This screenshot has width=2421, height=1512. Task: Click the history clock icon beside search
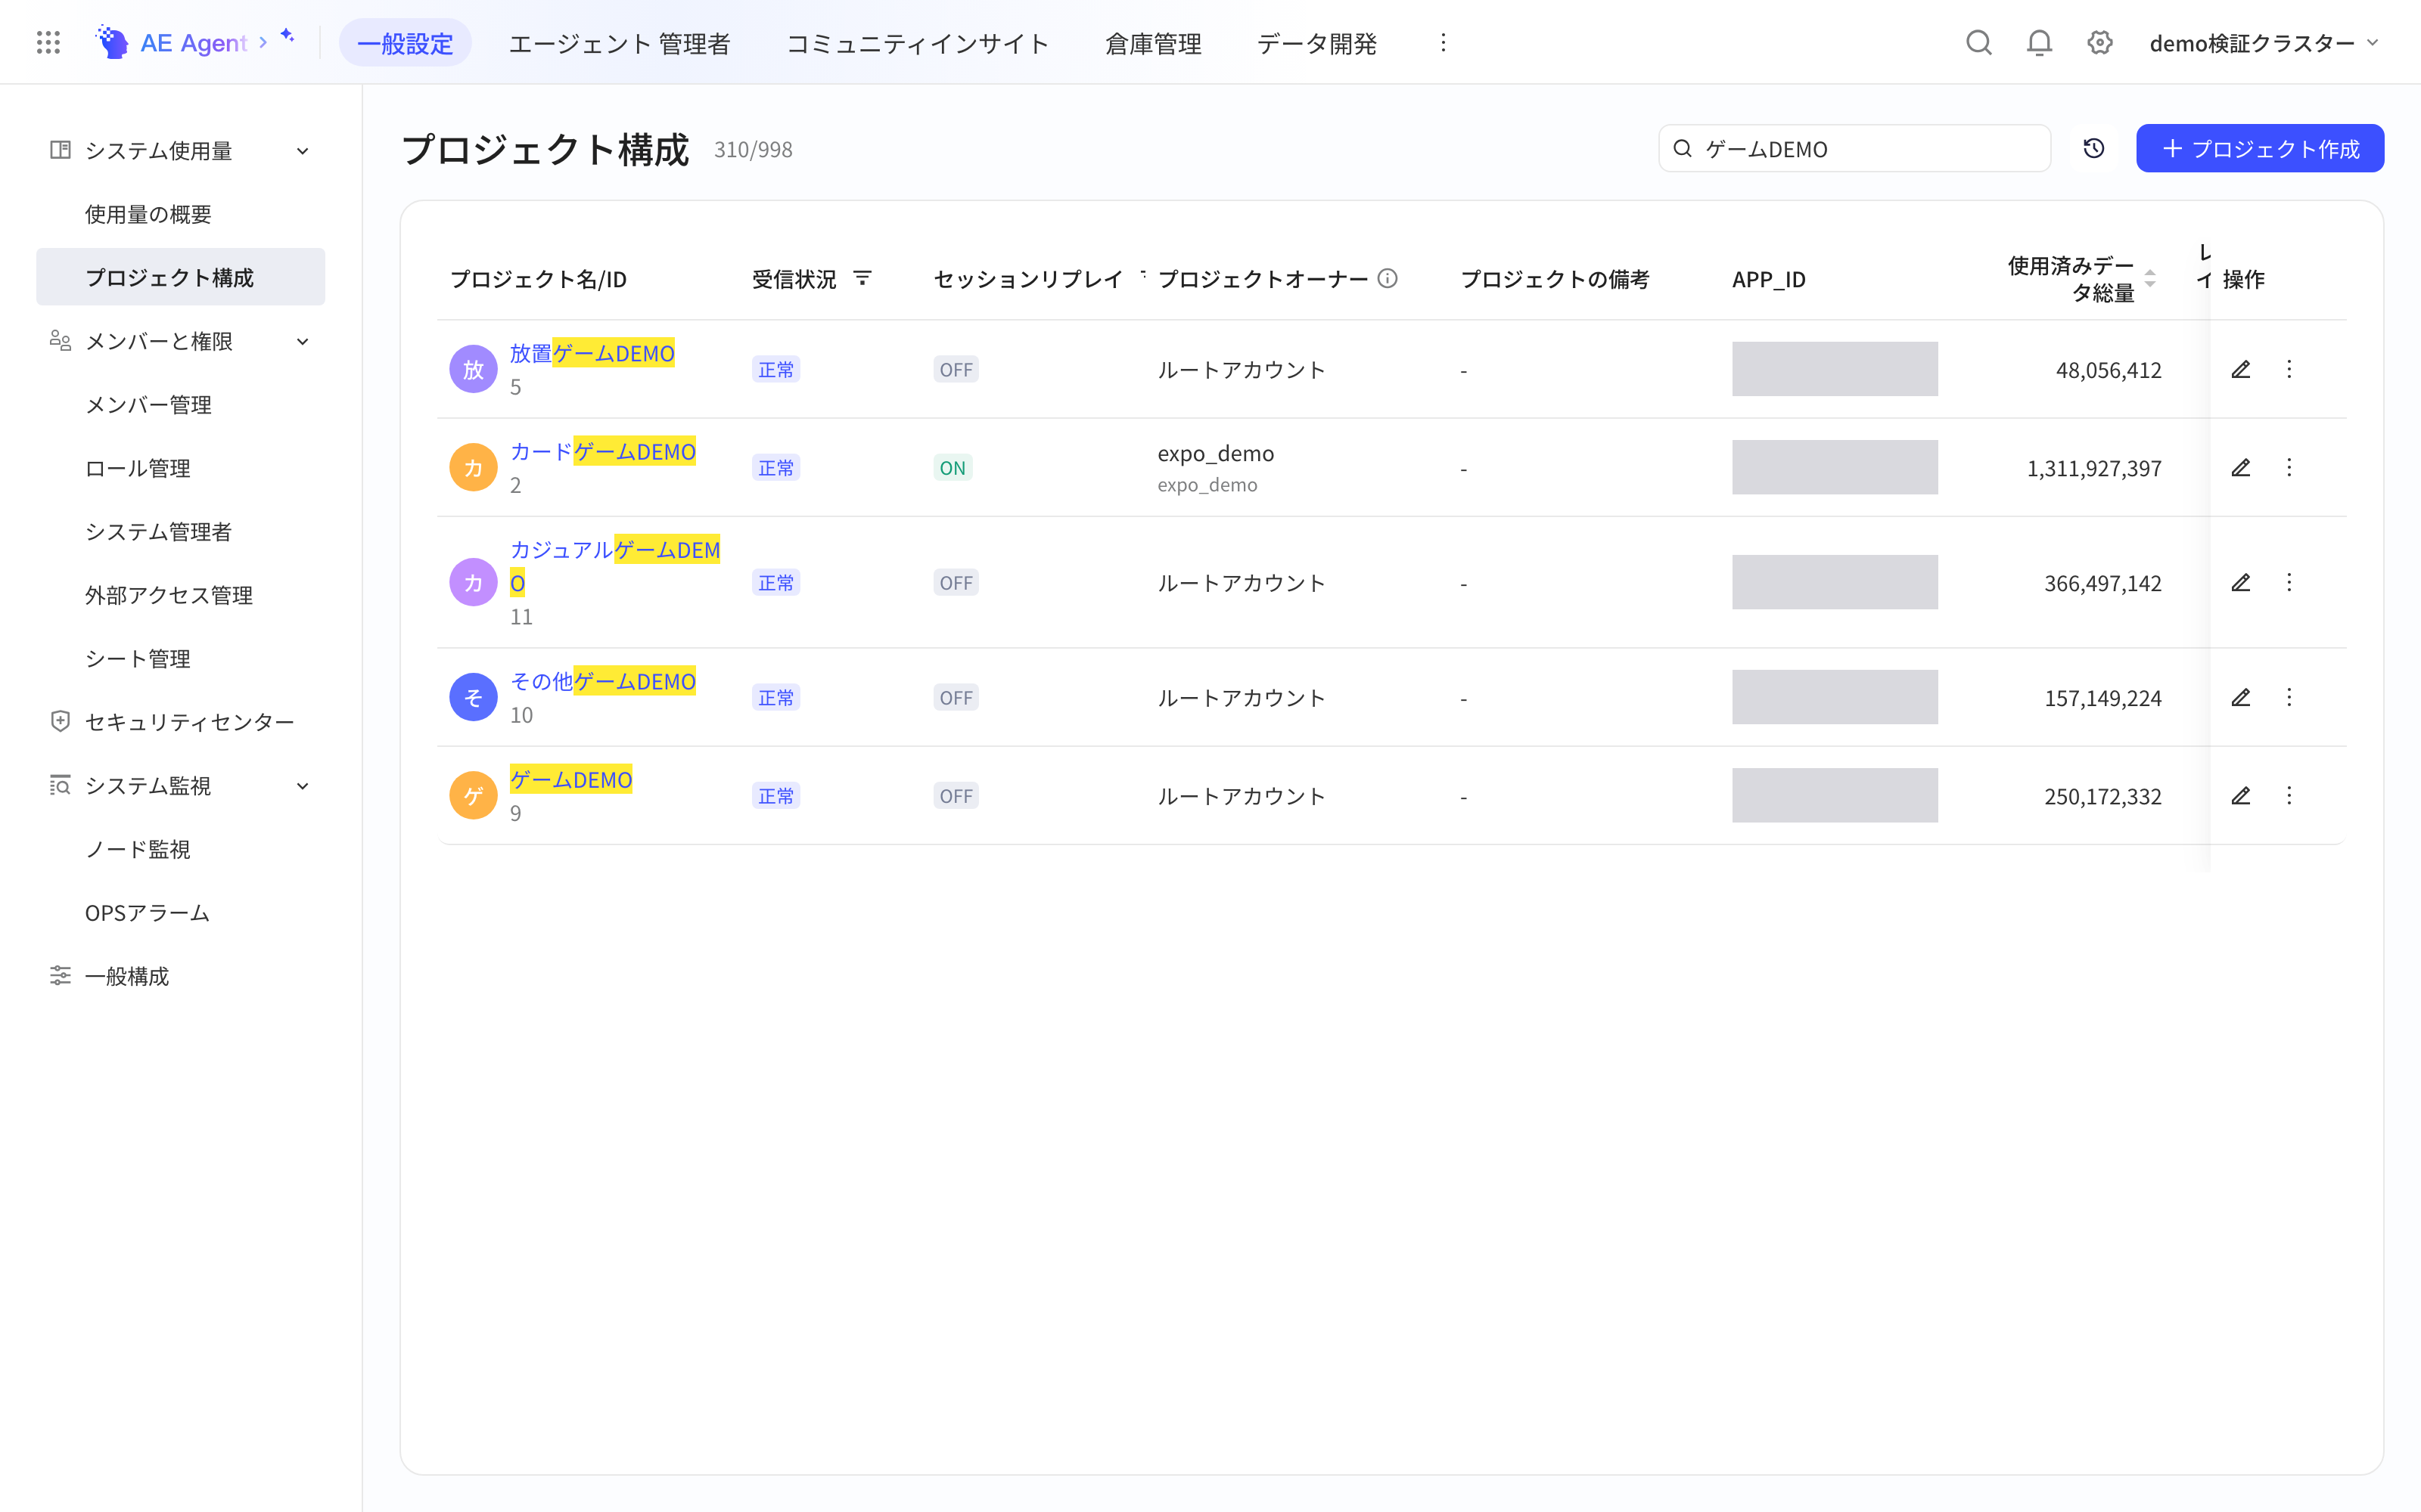coord(2093,148)
